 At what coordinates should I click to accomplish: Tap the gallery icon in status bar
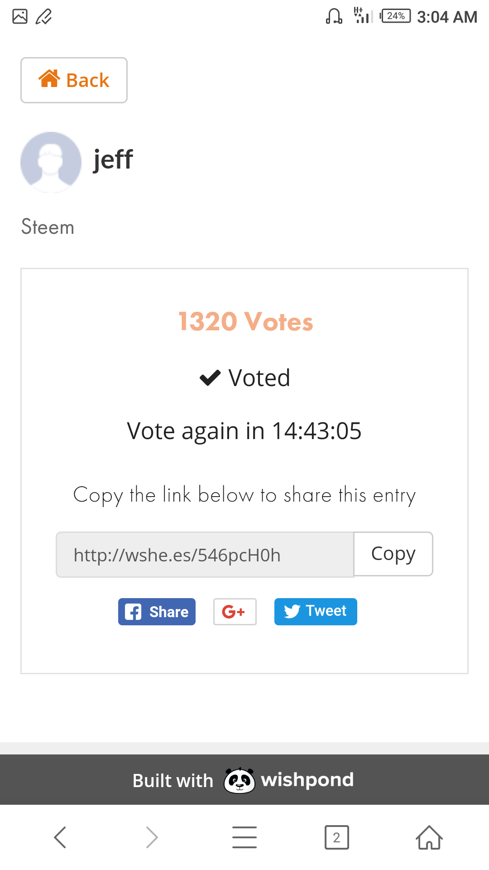tap(20, 17)
